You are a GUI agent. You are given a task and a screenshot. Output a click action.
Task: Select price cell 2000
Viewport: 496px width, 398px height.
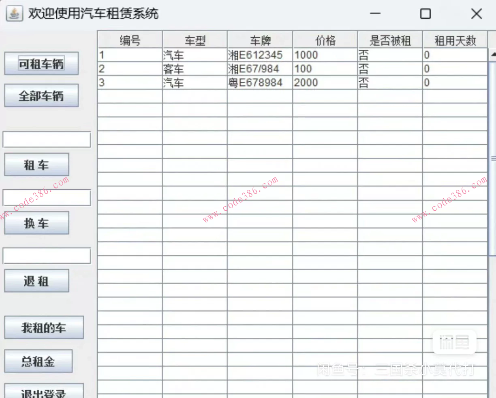[x=325, y=83]
